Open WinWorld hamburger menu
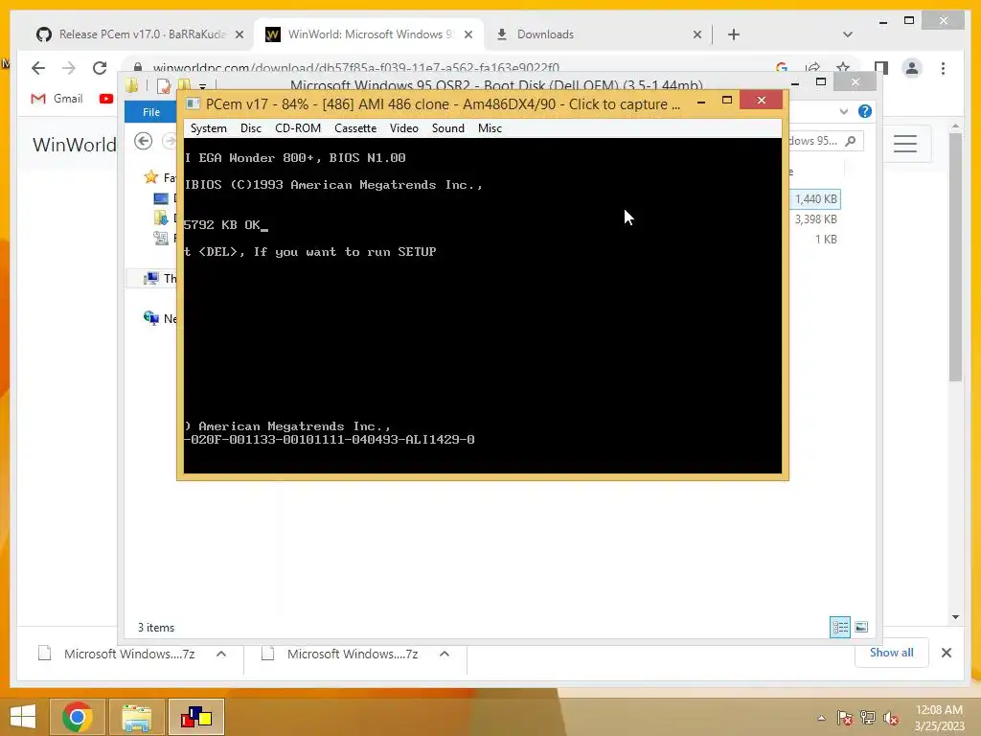 point(904,144)
